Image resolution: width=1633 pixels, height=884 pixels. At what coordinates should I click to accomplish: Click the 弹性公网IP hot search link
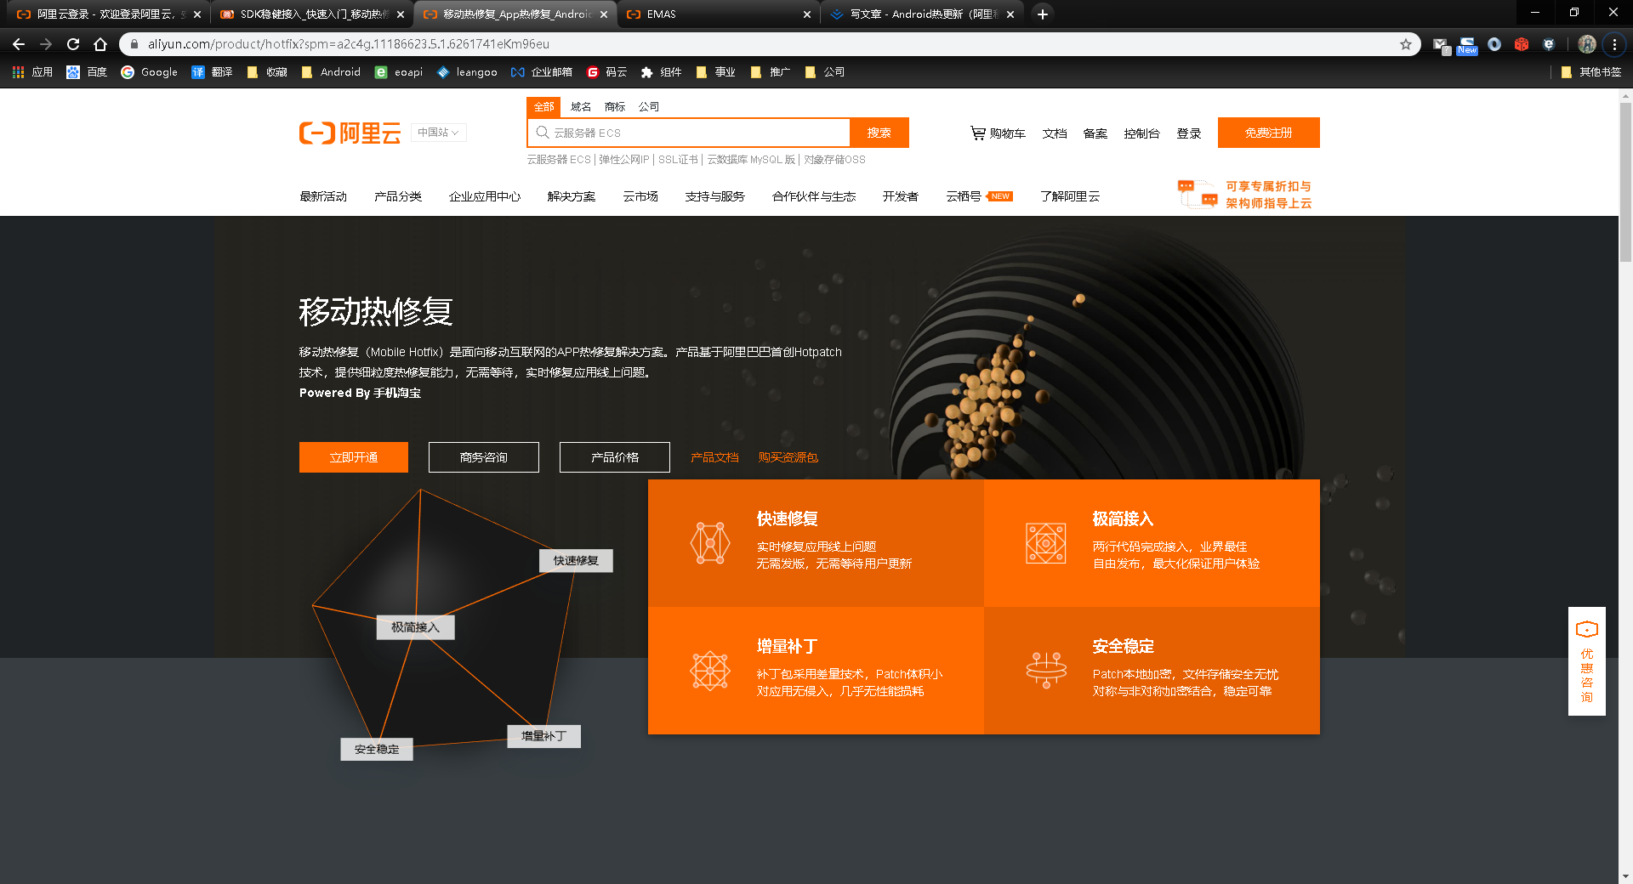623,160
